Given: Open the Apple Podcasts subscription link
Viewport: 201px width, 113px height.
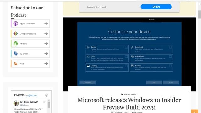Looking at the screenshot, I should [x=30, y=24].
